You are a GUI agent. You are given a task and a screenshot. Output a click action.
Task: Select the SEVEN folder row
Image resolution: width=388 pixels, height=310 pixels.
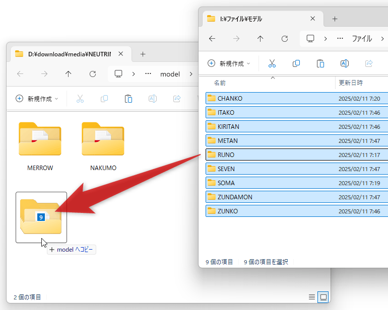(297, 169)
